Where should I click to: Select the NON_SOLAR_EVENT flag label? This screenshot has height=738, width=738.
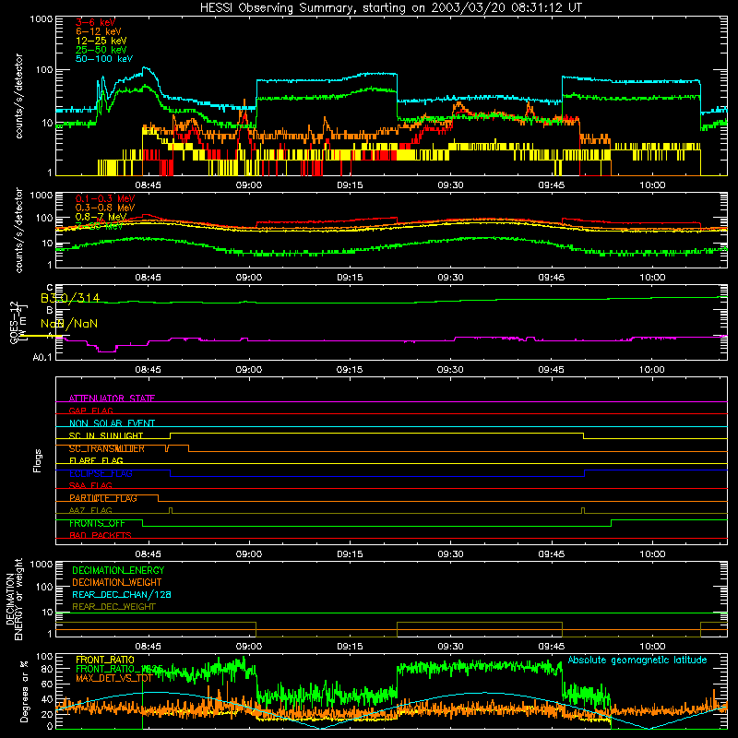(112, 423)
